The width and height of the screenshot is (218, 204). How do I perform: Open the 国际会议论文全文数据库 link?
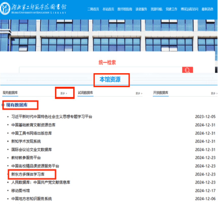click(32, 149)
